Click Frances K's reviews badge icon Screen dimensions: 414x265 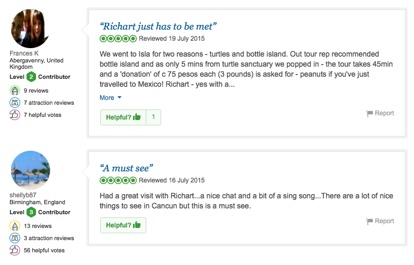coord(15,90)
